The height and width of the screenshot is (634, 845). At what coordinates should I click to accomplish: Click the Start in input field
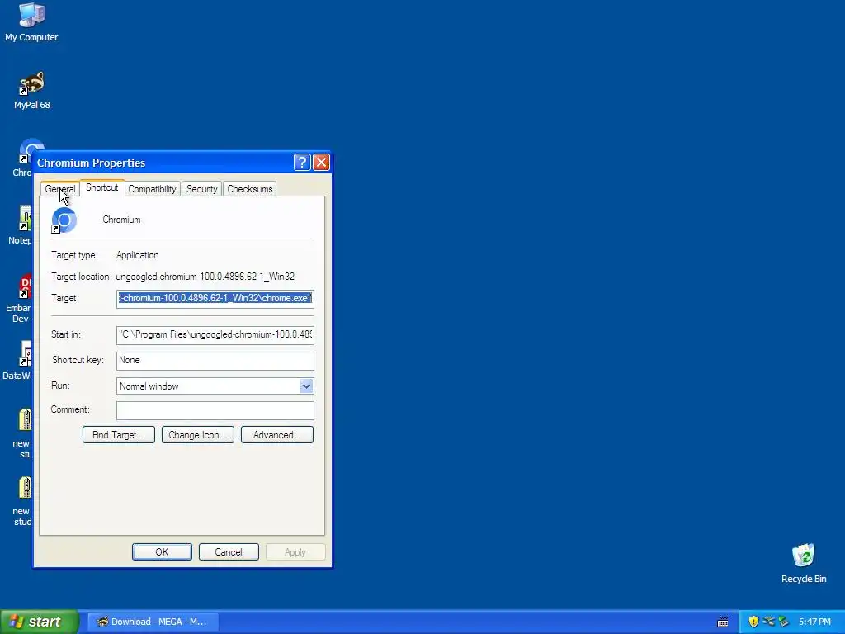tap(215, 335)
